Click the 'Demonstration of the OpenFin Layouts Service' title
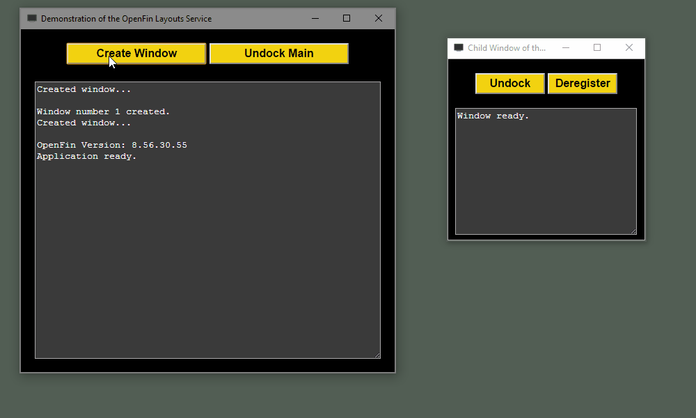Image resolution: width=696 pixels, height=418 pixels. 127,19
